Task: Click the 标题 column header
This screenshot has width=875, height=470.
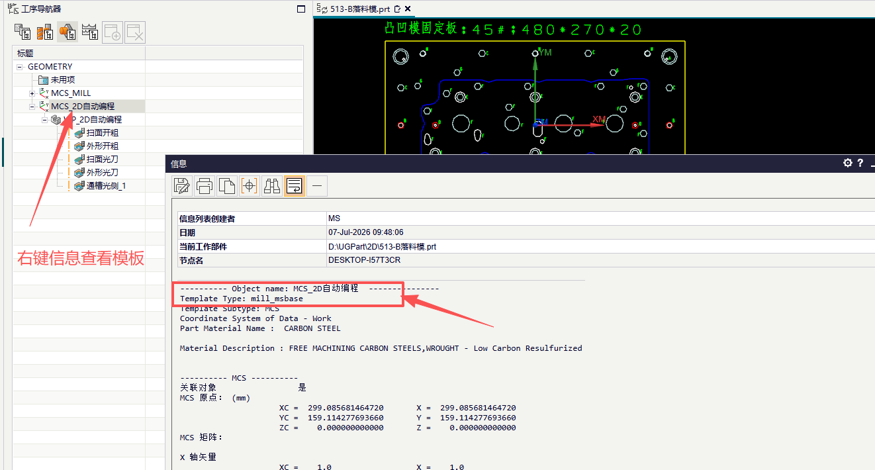Action: pyautogui.click(x=79, y=53)
